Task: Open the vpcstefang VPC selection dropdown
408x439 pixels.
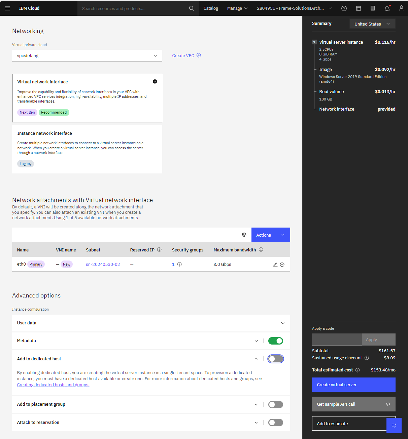Action: click(x=87, y=55)
